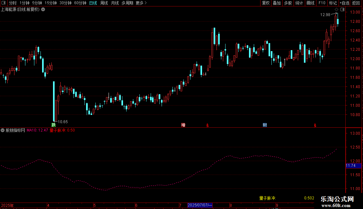The height and width of the screenshot is (209, 363).
Task: Toggle the sidebar panel icon at top-left
Action: (4, 3)
